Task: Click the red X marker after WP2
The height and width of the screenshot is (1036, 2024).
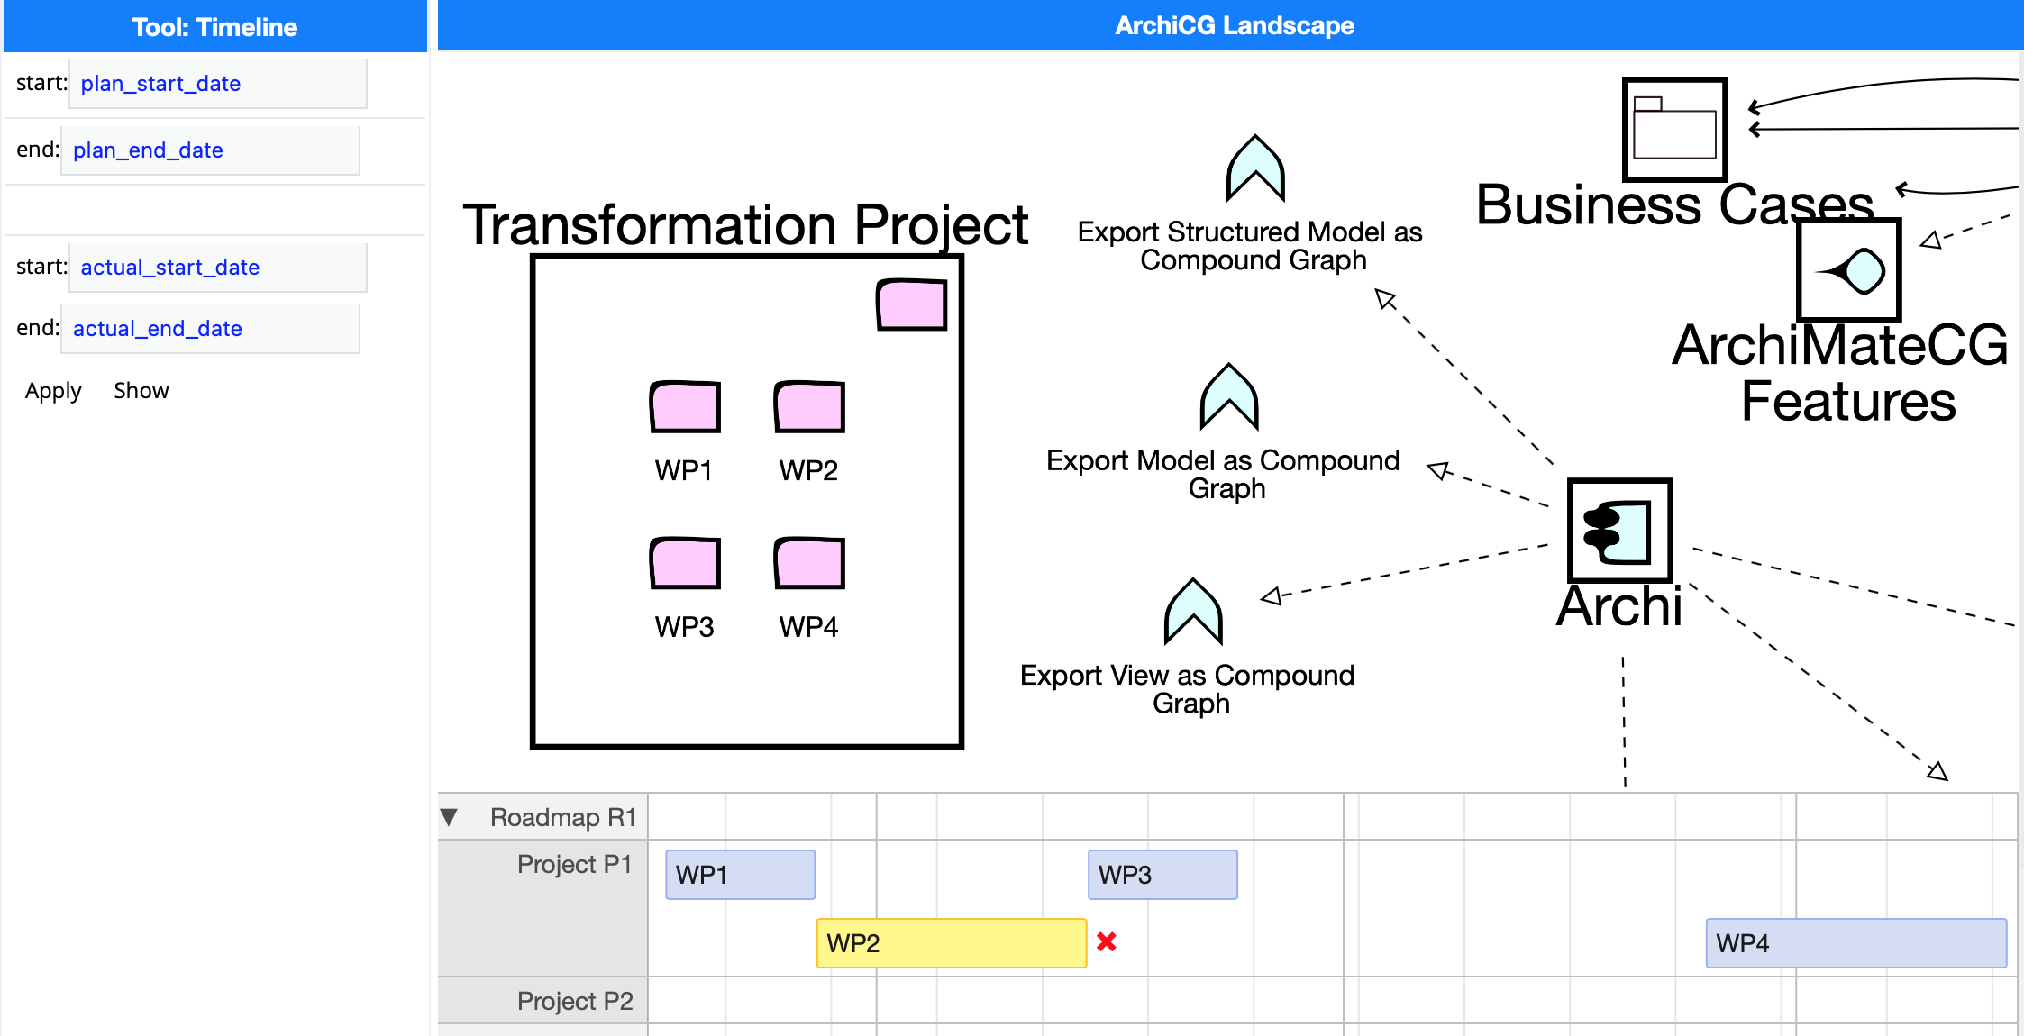Action: pyautogui.click(x=1107, y=941)
